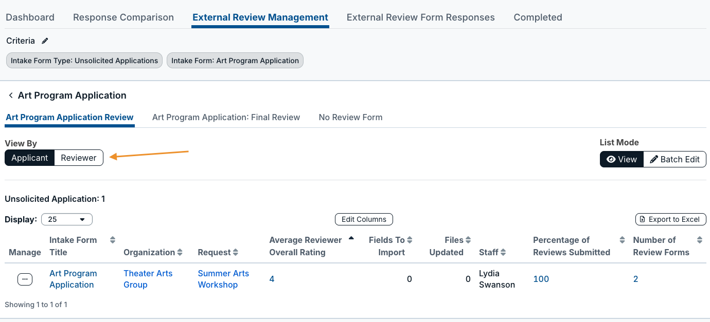710x322 pixels.
Task: Click the average rating value 4
Action: coord(272,279)
